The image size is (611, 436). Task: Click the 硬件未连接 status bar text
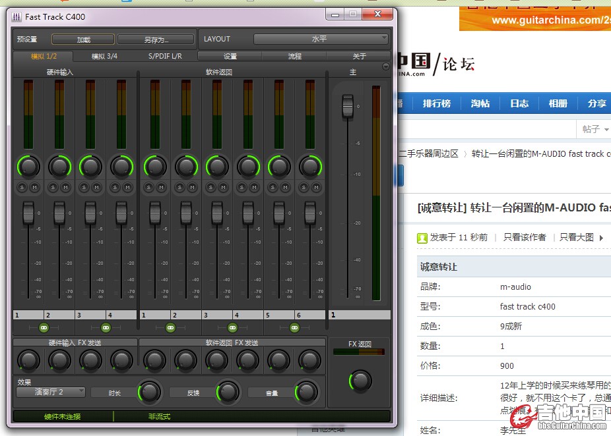(x=62, y=416)
